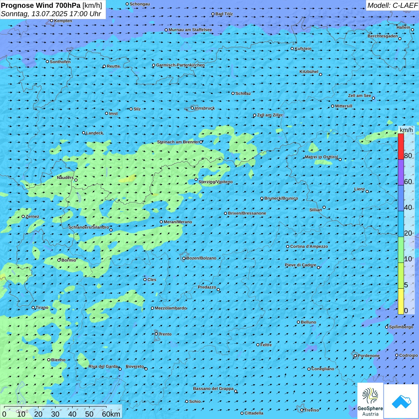Click the 'Cittadella' label
The height and width of the screenshot is (419, 419).
(x=254, y=413)
